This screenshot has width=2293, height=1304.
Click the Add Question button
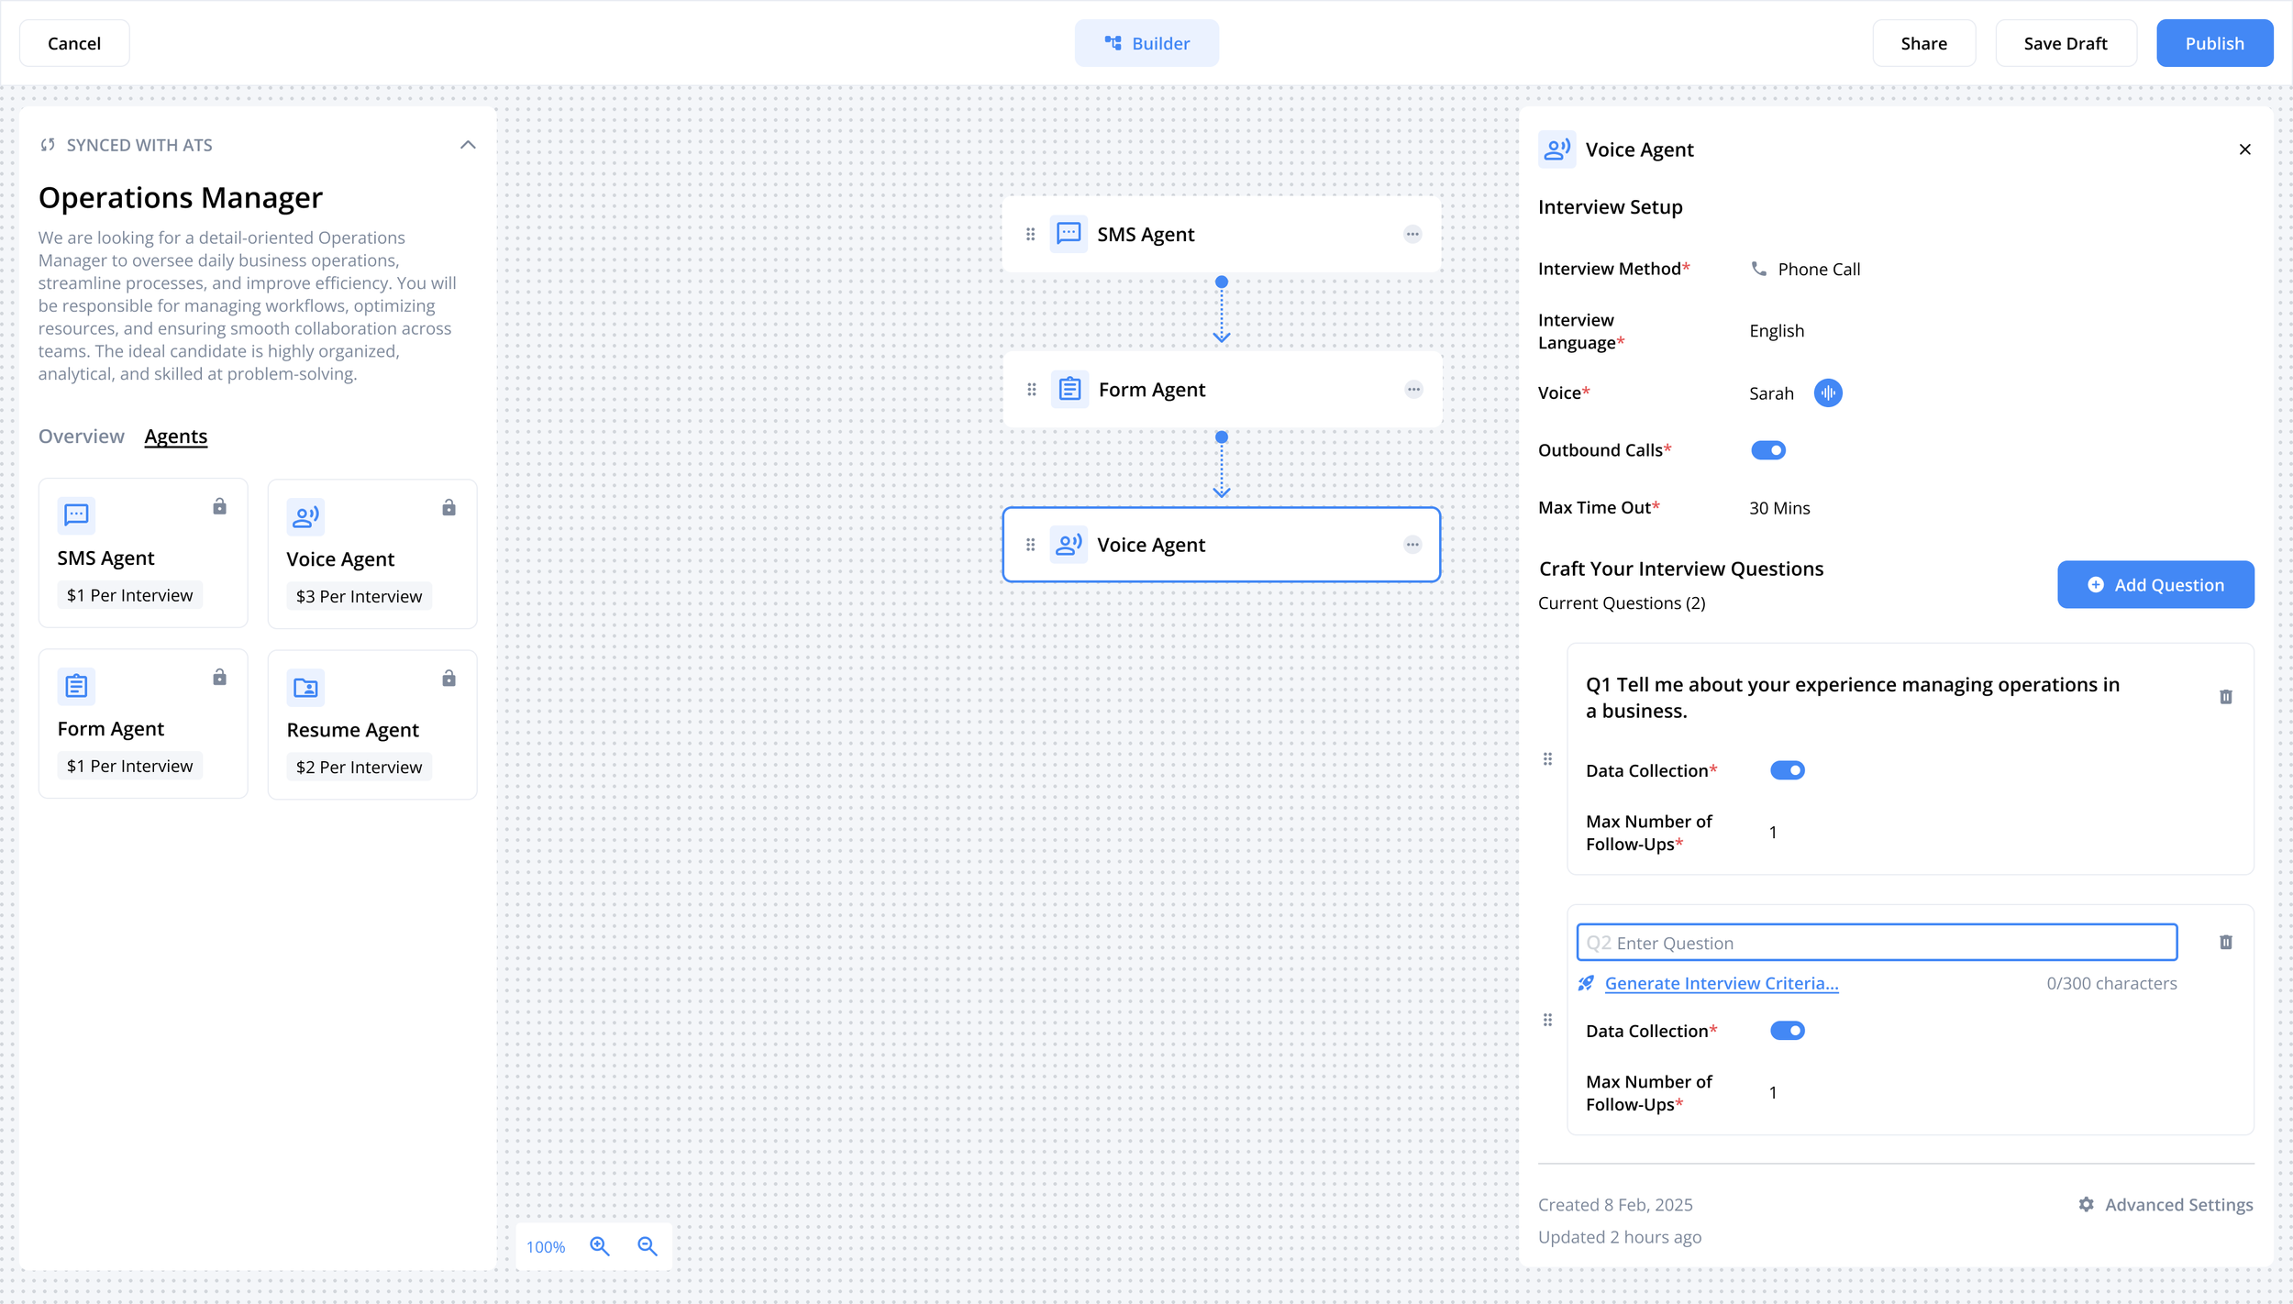(x=2155, y=585)
